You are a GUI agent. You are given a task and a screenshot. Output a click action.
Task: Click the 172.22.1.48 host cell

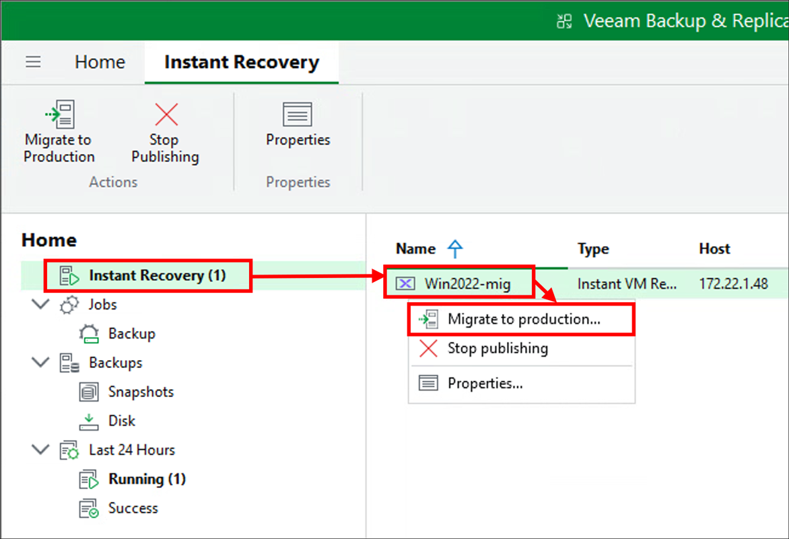tap(734, 284)
